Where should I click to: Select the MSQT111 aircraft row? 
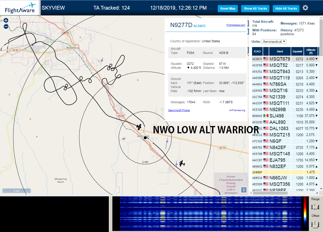point(285,103)
